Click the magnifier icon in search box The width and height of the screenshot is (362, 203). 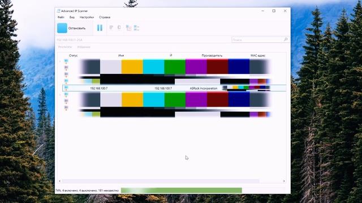286,39
